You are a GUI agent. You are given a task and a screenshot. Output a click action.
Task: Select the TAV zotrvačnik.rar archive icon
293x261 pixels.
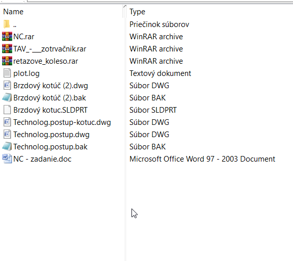pos(7,48)
